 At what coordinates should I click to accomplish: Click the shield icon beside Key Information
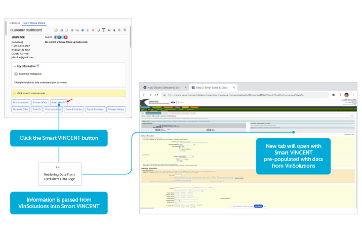(38, 66)
